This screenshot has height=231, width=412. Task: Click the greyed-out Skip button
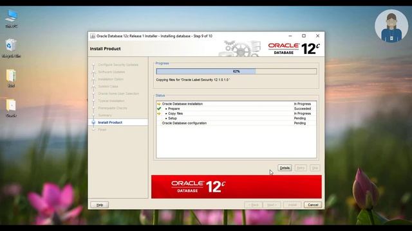[x=315, y=168]
